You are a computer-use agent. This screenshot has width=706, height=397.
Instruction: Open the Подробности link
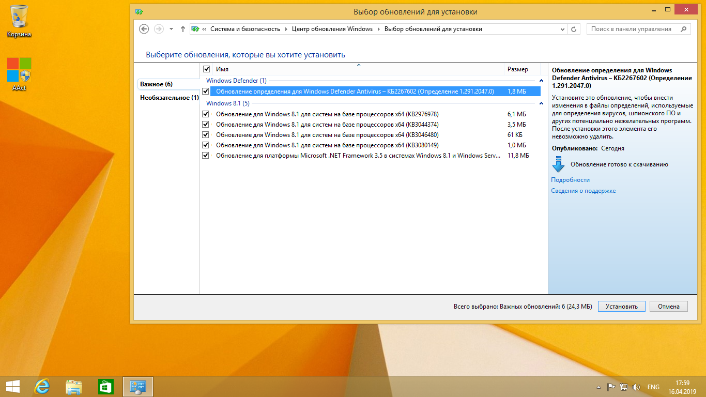click(x=570, y=180)
